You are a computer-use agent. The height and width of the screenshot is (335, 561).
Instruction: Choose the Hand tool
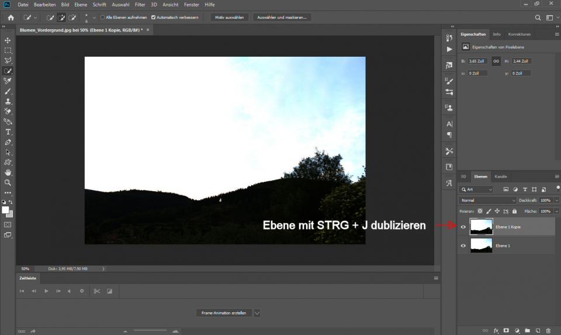tap(8, 172)
